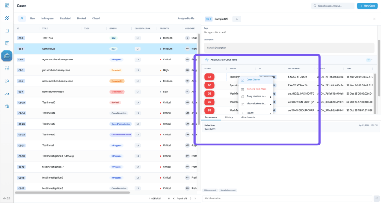
Task: Open the user management icon in sidebar
Action: pos(7,94)
